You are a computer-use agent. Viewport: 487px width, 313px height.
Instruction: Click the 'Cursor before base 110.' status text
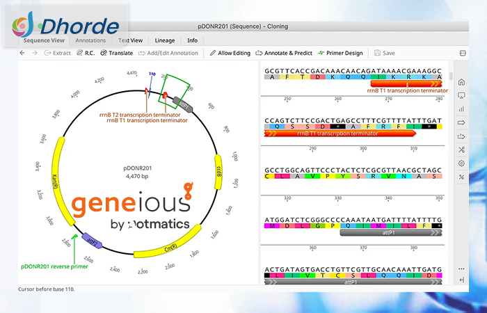(47, 289)
